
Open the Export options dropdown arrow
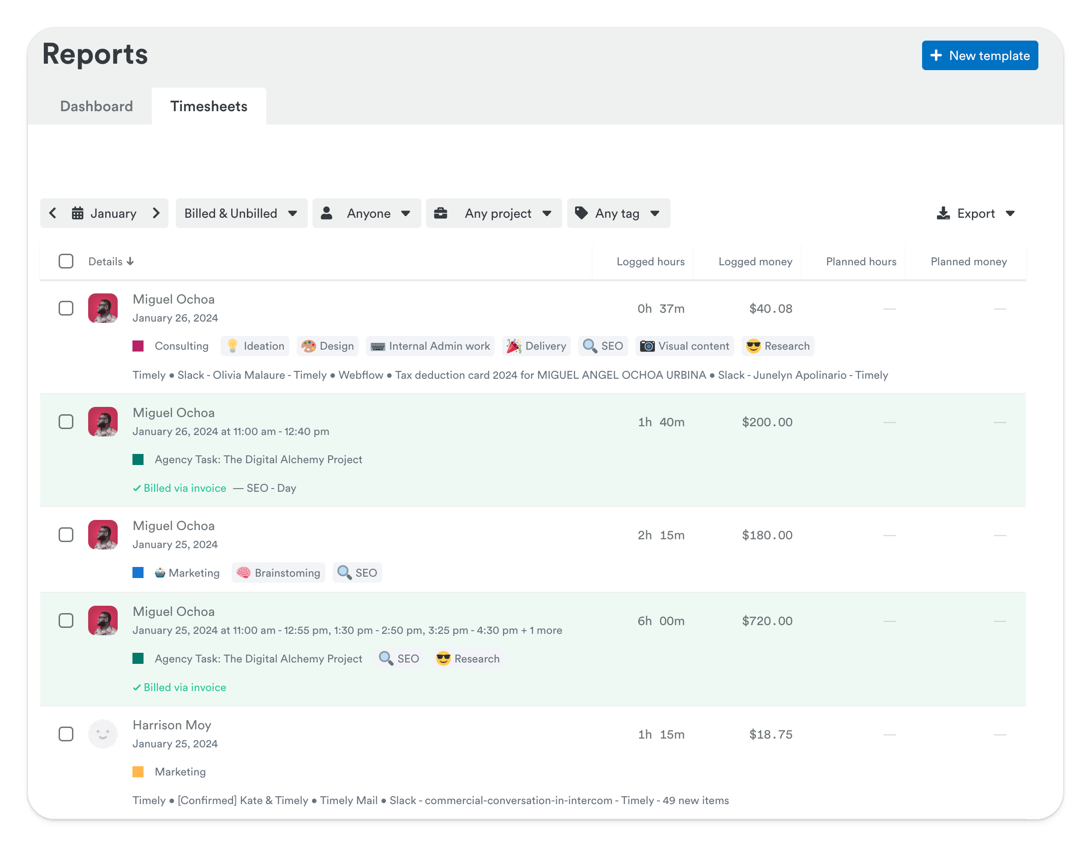click(1011, 213)
